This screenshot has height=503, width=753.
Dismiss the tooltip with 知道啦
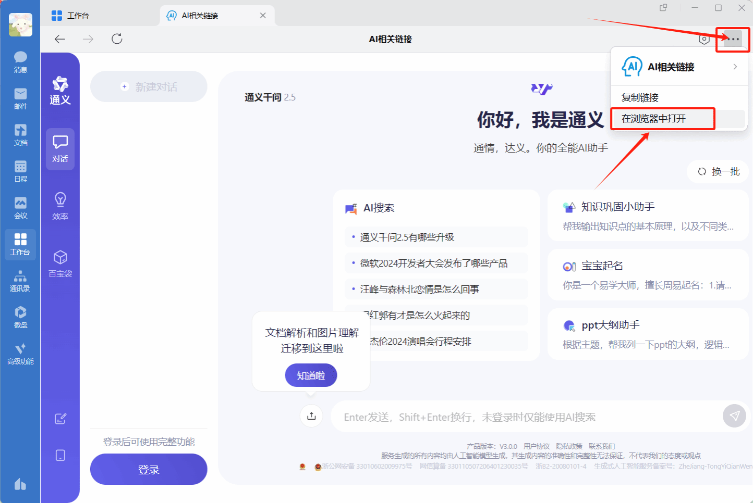[x=311, y=375]
